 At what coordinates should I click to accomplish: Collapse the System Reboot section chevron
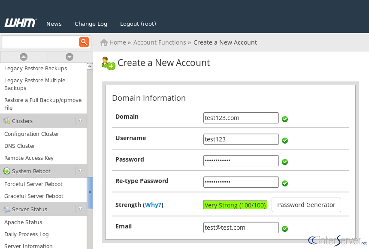click(81, 171)
